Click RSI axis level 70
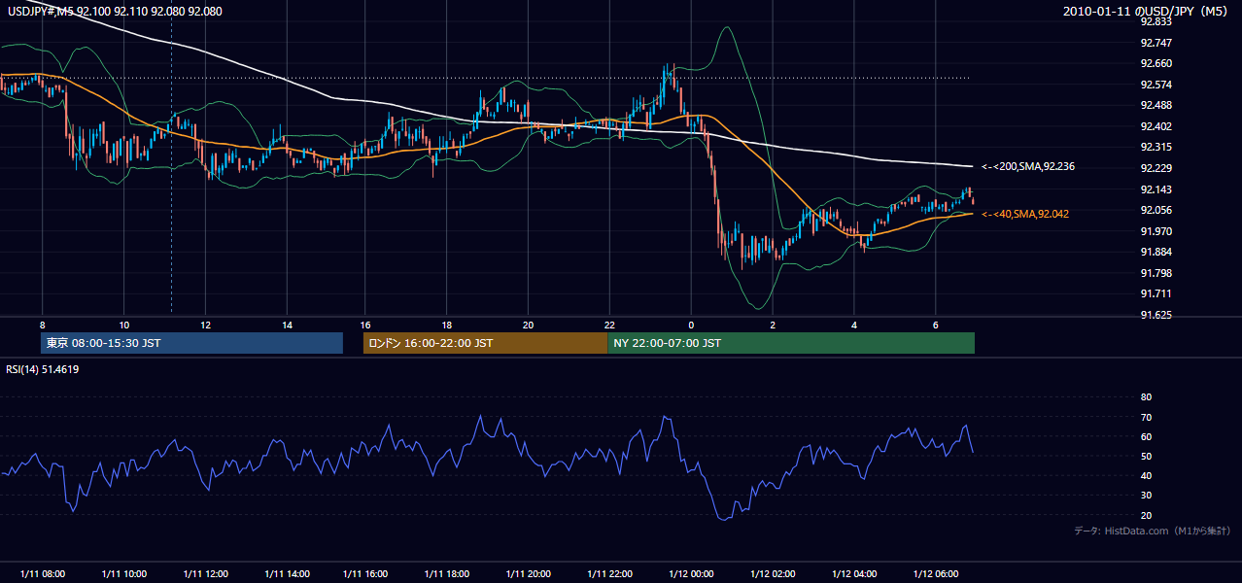Image resolution: width=1242 pixels, height=583 pixels. pos(1146,417)
